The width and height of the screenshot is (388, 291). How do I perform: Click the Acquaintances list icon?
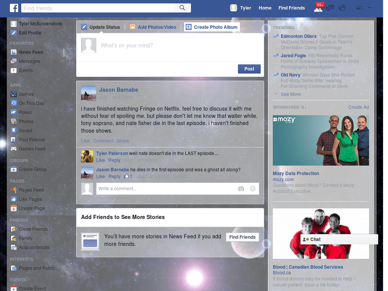click(x=14, y=247)
